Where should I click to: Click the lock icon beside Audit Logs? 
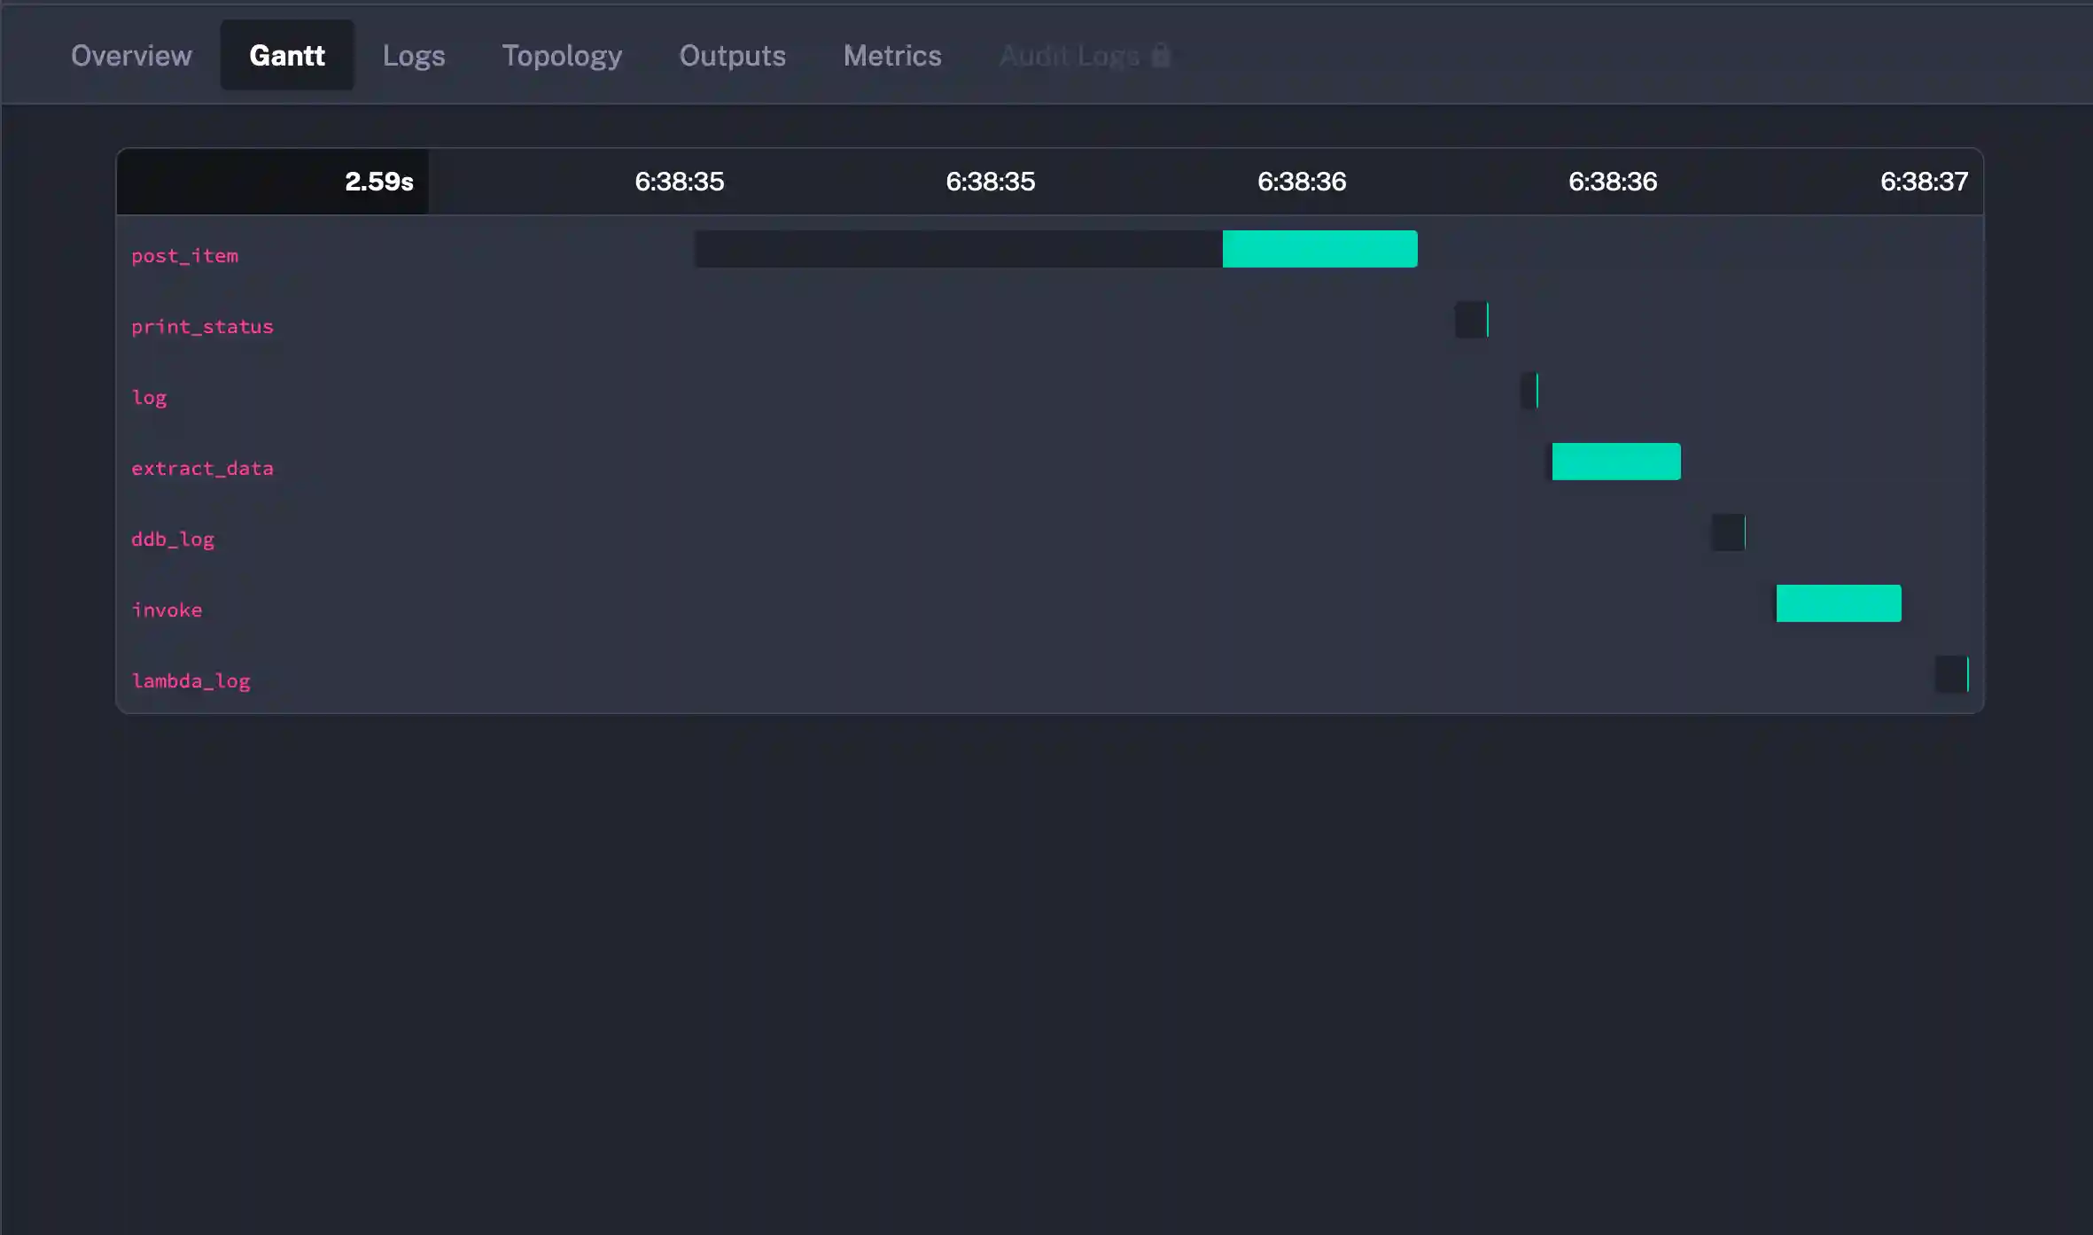(x=1160, y=56)
